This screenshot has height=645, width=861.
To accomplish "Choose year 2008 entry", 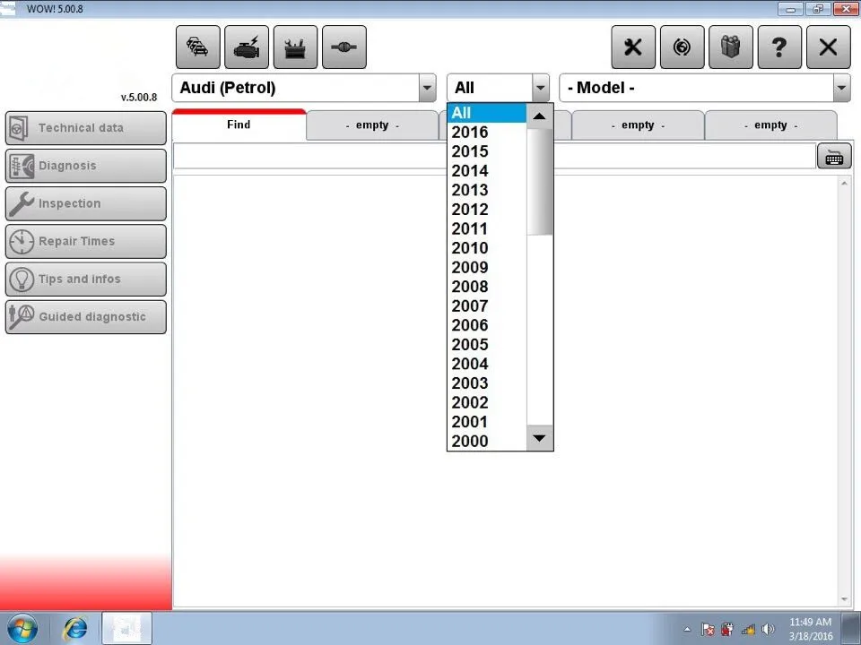I will click(x=486, y=287).
